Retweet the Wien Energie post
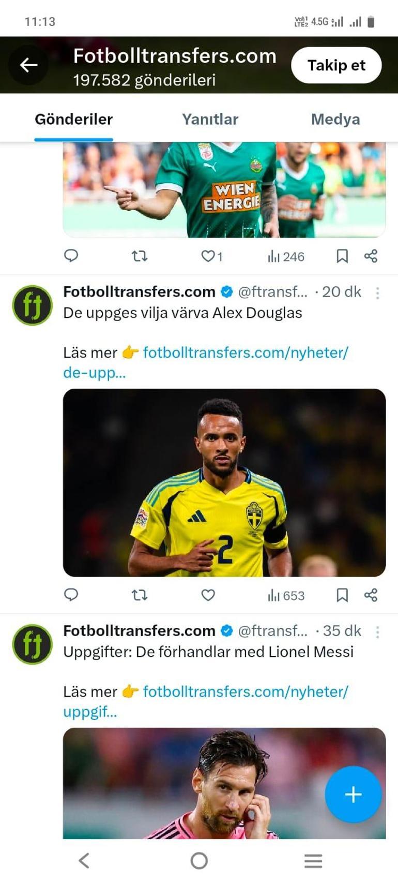The height and width of the screenshot is (882, 398). click(140, 256)
